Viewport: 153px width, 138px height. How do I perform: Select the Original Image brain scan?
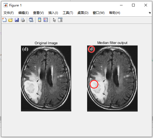[46, 79]
